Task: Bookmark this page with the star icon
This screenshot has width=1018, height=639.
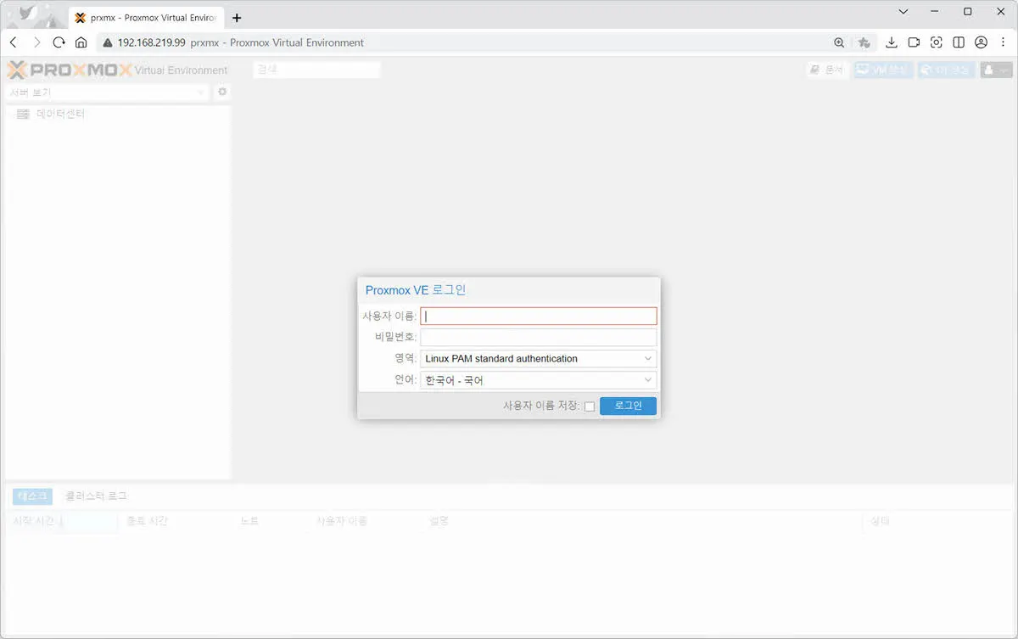Action: (864, 42)
